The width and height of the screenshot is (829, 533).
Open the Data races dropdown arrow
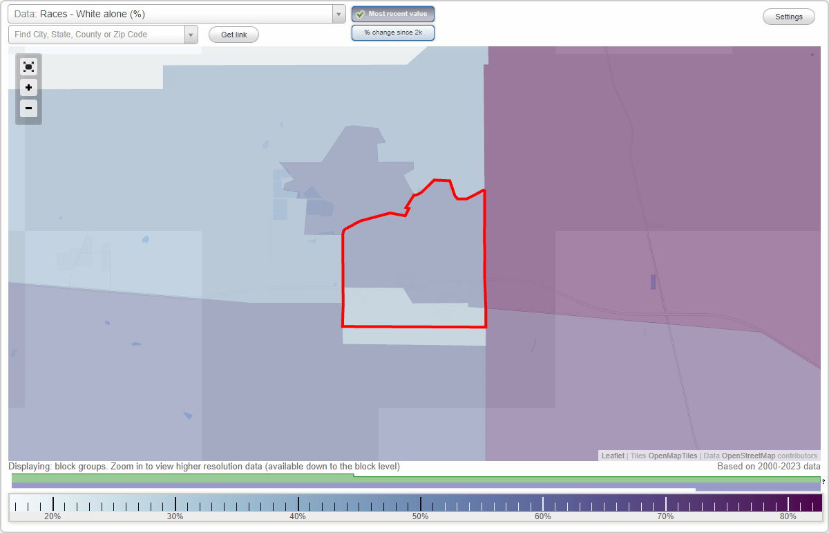[x=337, y=13]
